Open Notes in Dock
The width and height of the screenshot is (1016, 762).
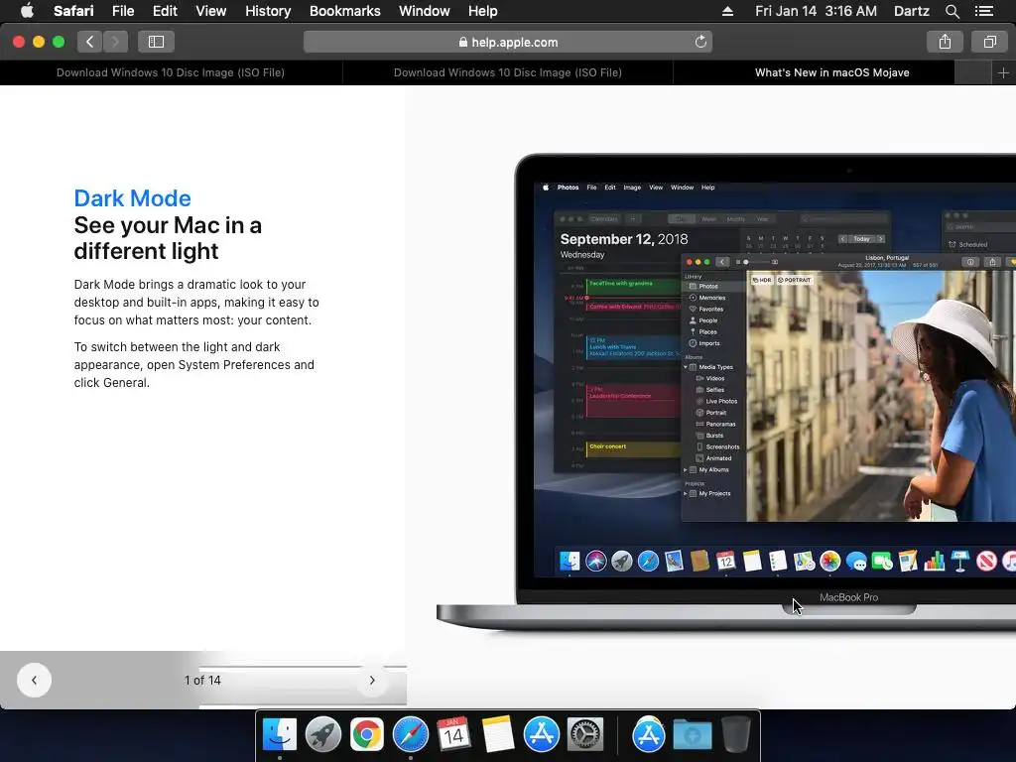click(x=498, y=734)
